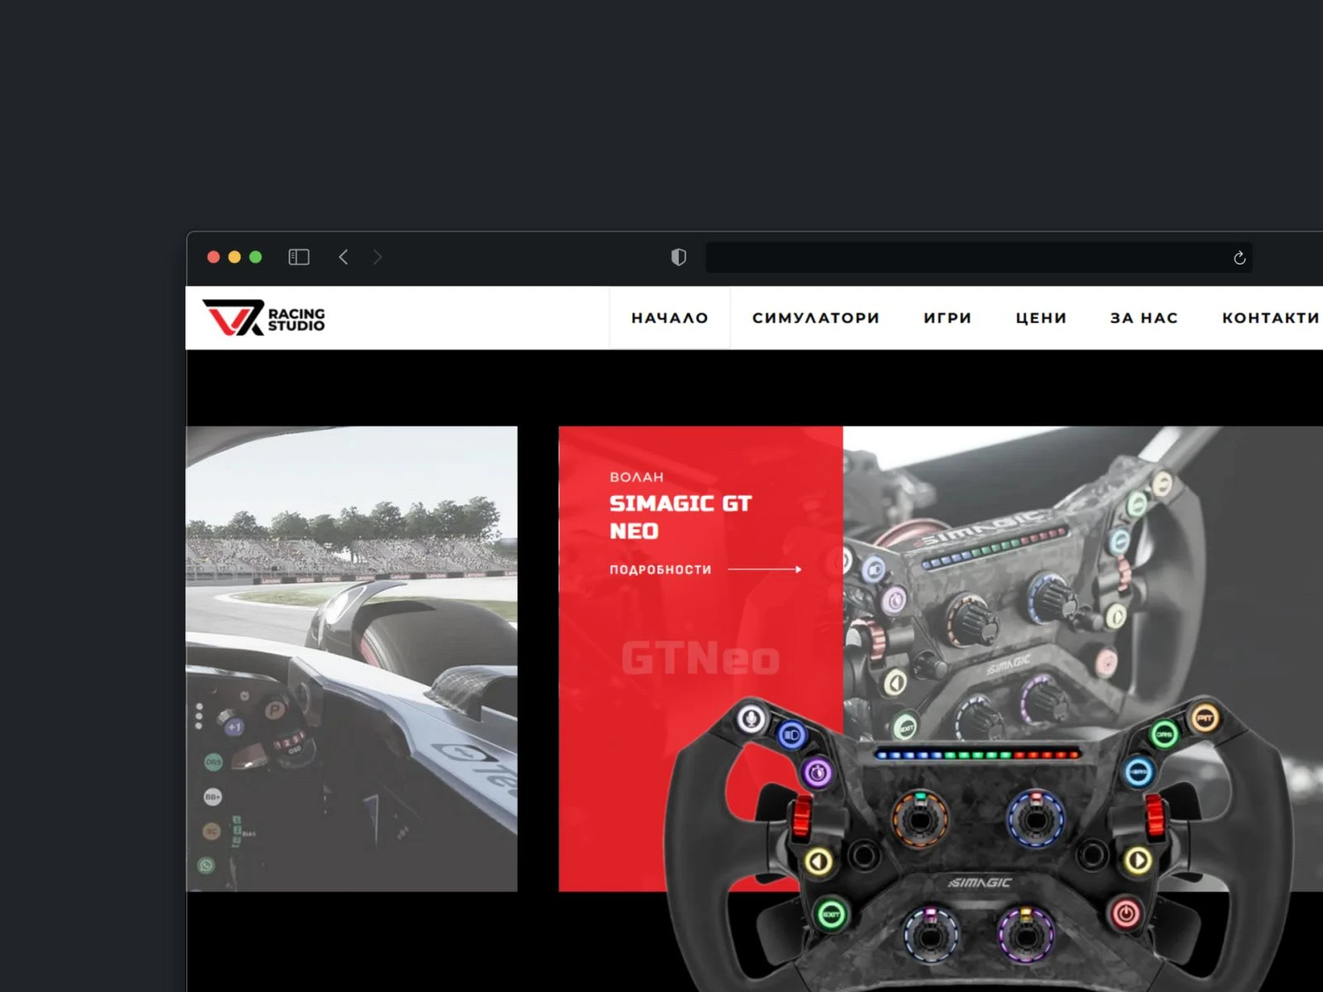Minimize the window with the yellow button

pos(235,257)
